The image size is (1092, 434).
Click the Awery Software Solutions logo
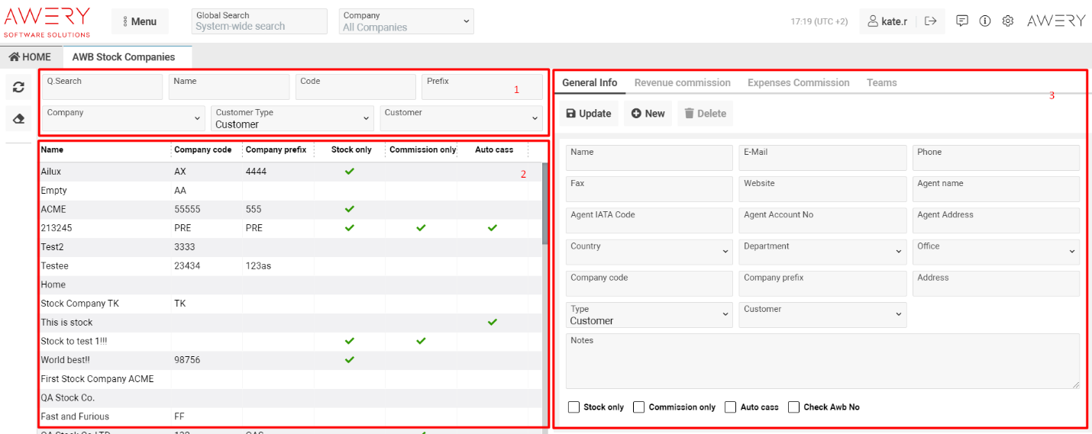point(47,21)
